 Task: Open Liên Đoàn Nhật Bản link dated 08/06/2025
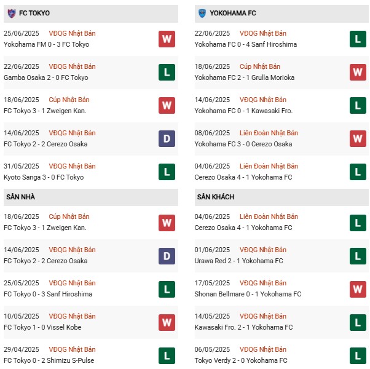pos(269,133)
